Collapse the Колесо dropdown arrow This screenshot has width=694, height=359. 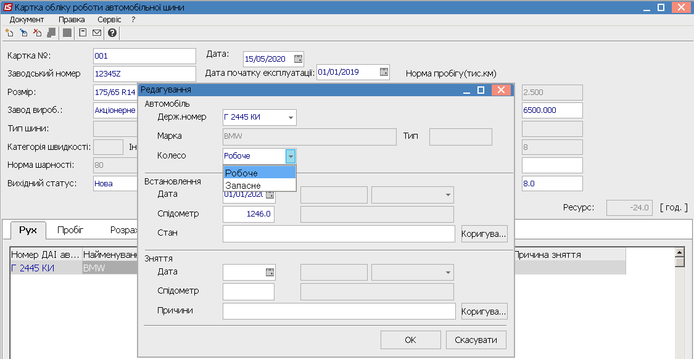coord(291,156)
